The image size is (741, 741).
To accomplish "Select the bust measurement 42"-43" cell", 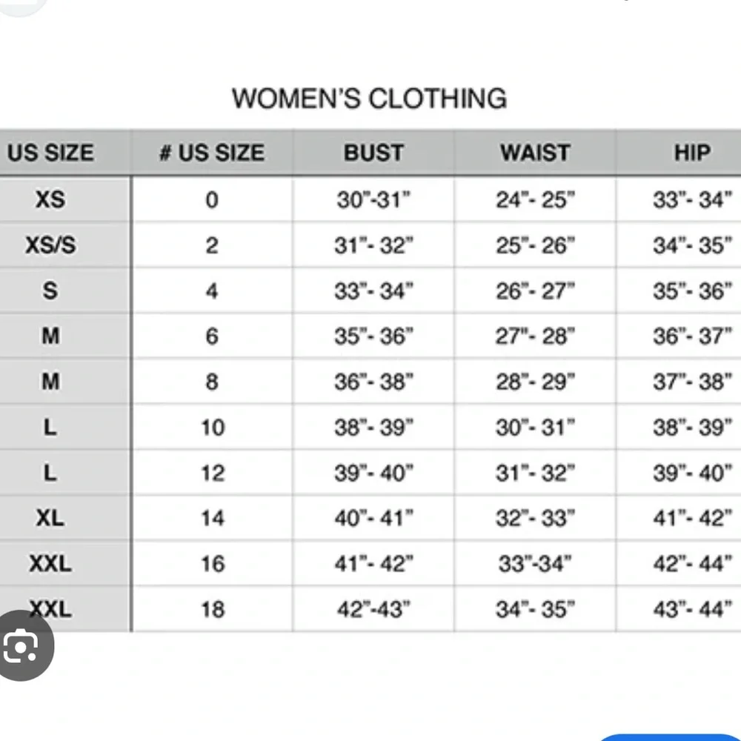I will point(373,609).
